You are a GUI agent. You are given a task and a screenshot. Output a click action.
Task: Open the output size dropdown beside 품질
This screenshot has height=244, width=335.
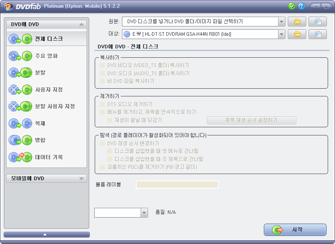[x=144, y=213]
